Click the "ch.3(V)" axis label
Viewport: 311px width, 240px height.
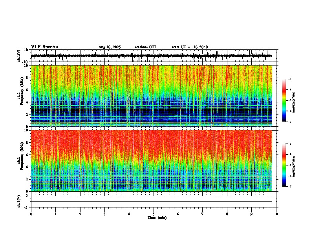pyautogui.click(x=19, y=201)
